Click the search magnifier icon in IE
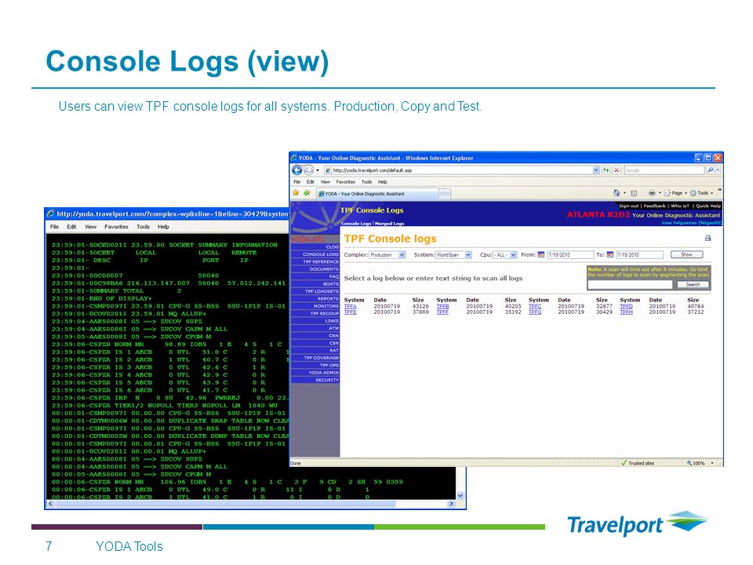The height and width of the screenshot is (565, 753). click(711, 170)
